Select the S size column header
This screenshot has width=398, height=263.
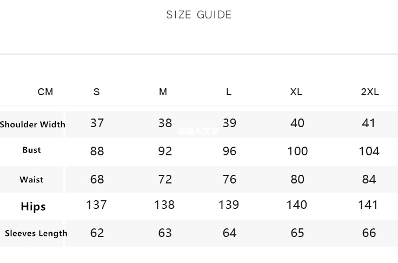pyautogui.click(x=97, y=92)
